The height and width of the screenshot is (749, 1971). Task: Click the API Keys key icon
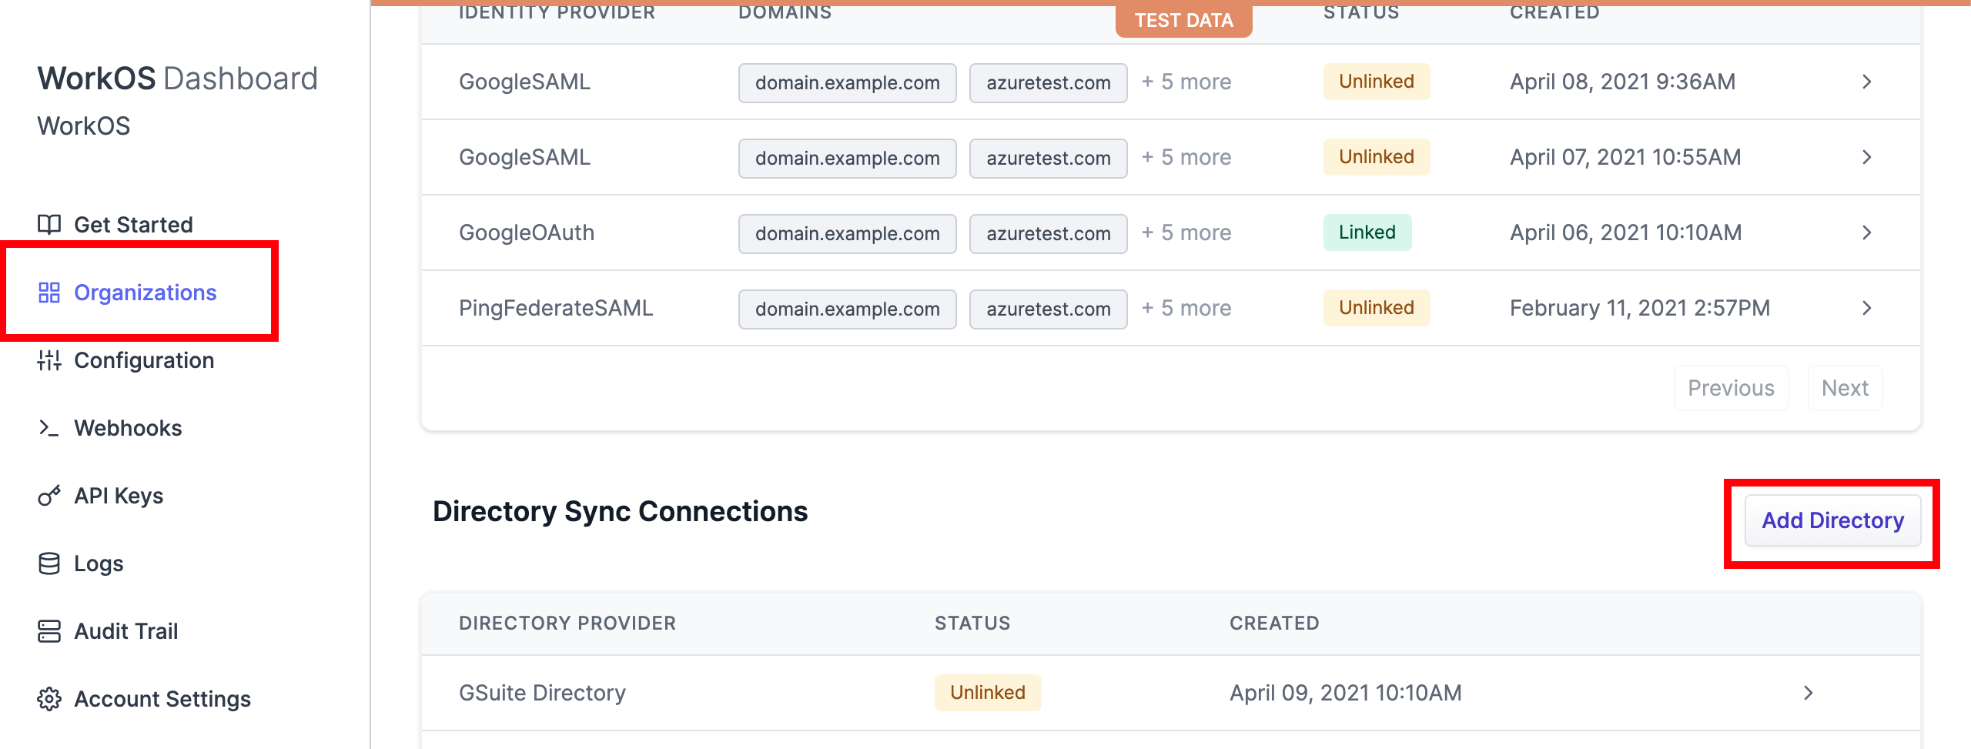[x=49, y=496]
